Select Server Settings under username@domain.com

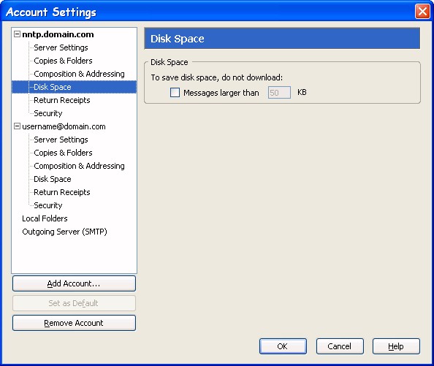[x=61, y=140]
